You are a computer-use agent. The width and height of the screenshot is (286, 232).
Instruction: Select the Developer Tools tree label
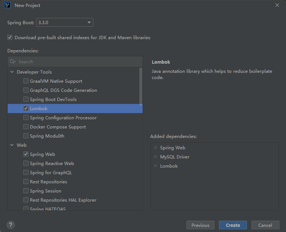(34, 72)
